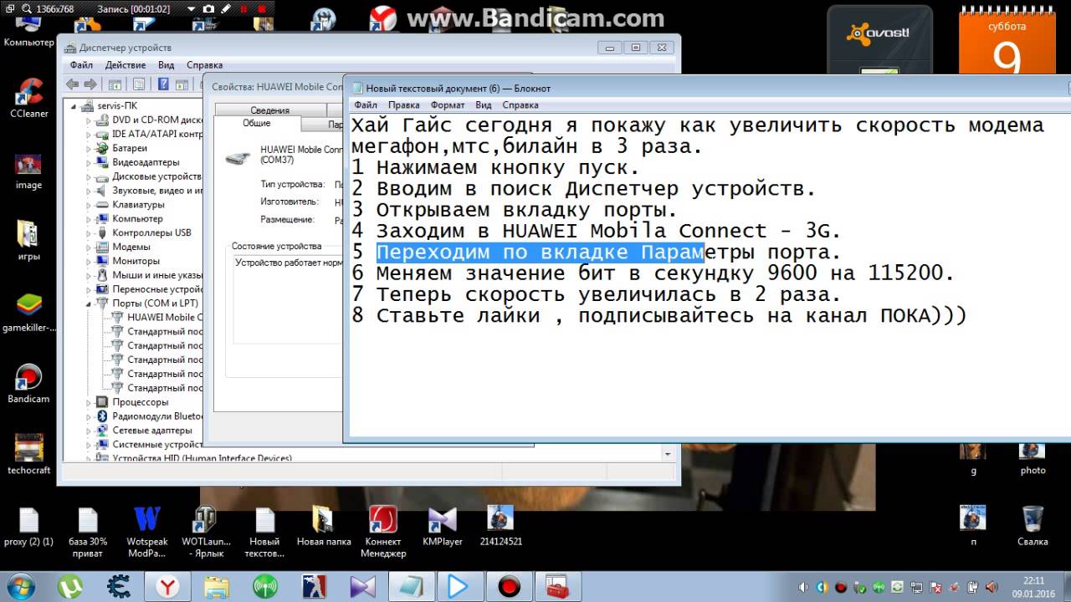The image size is (1071, 602).
Task: Expand the Клавиатуры node
Action: [89, 205]
